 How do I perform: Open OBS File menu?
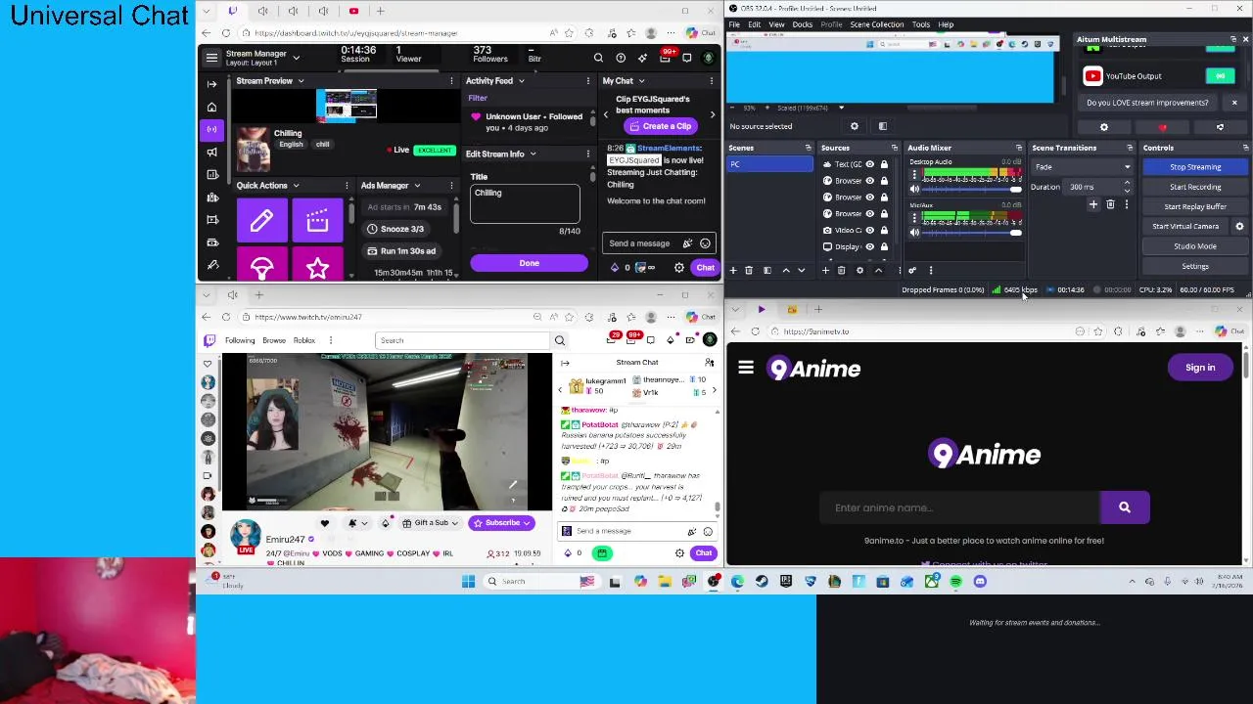(734, 24)
